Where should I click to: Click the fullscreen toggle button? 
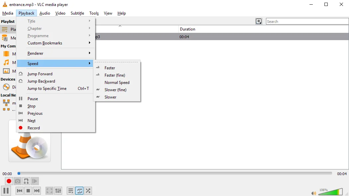point(49,191)
